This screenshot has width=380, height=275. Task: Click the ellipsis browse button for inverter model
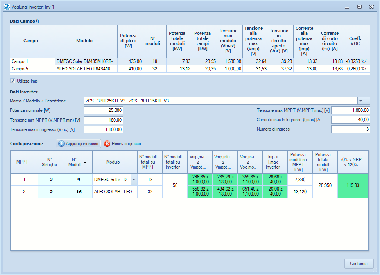click(x=367, y=101)
